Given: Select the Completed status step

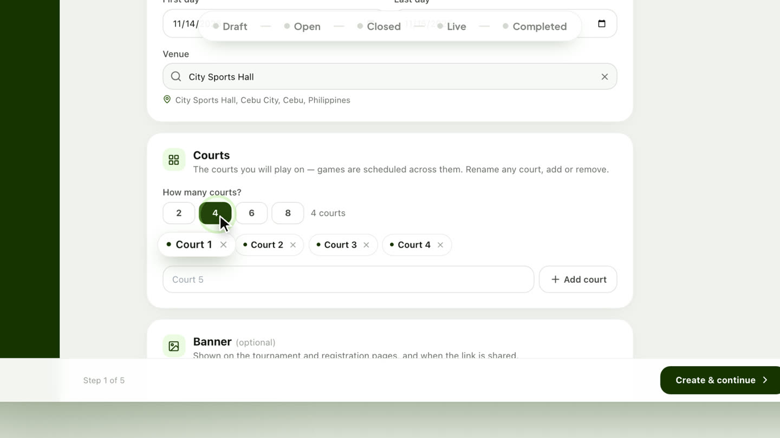Looking at the screenshot, I should click(x=535, y=26).
